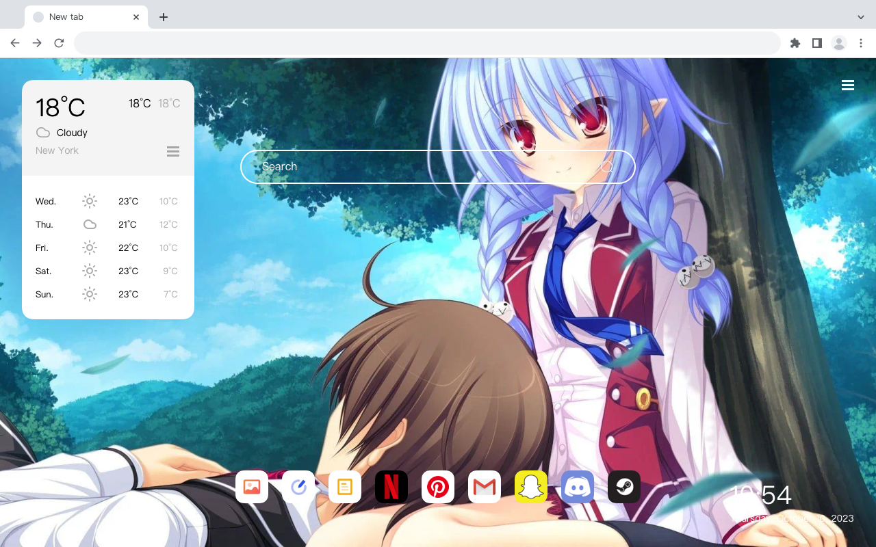Viewport: 876px width, 547px height.
Task: Click the 22°C high in Fri. row
Action: pyautogui.click(x=129, y=248)
